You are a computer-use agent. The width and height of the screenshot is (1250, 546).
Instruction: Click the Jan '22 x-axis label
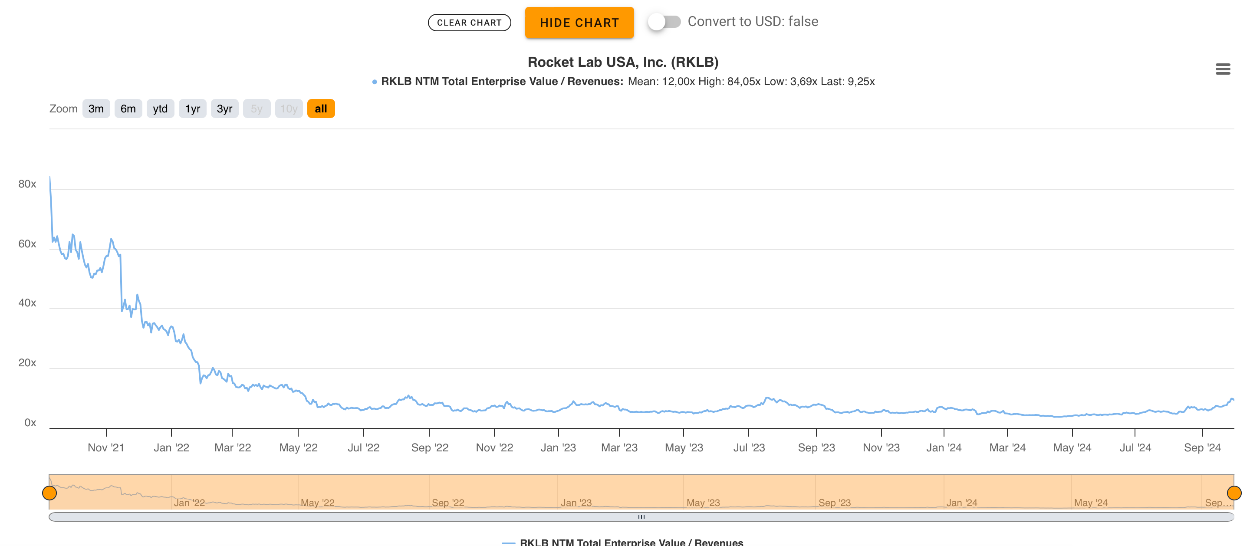[x=171, y=447]
